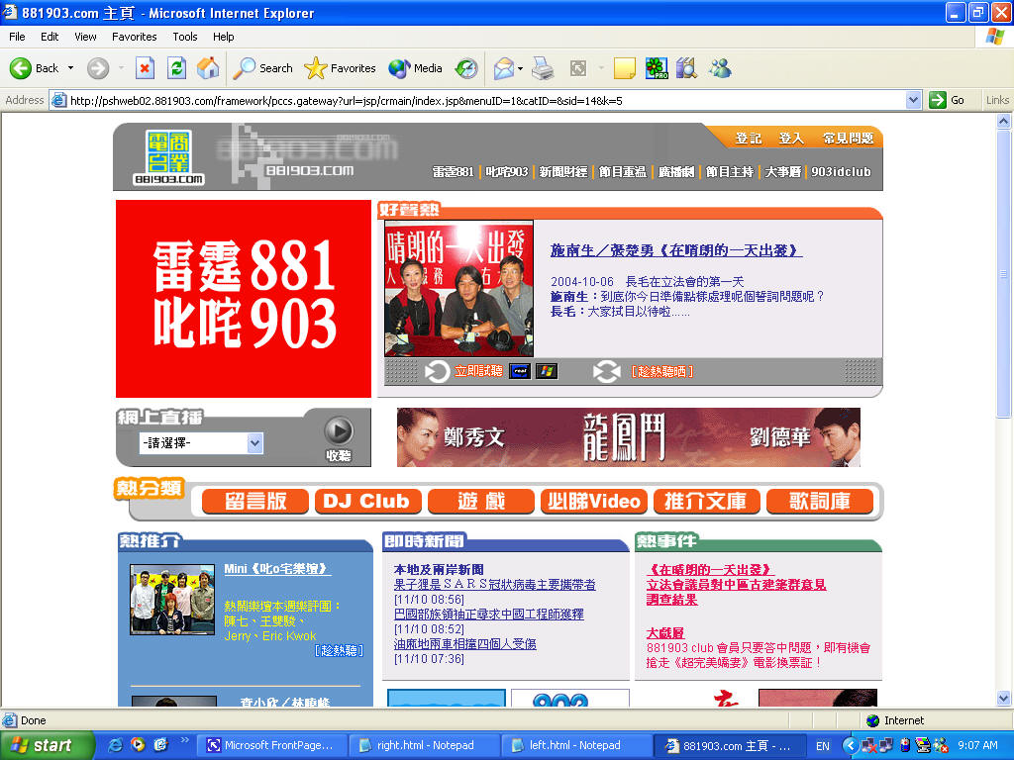The image size is (1014, 760).
Task: Click the Research books toolbar icon
Action: point(687,68)
